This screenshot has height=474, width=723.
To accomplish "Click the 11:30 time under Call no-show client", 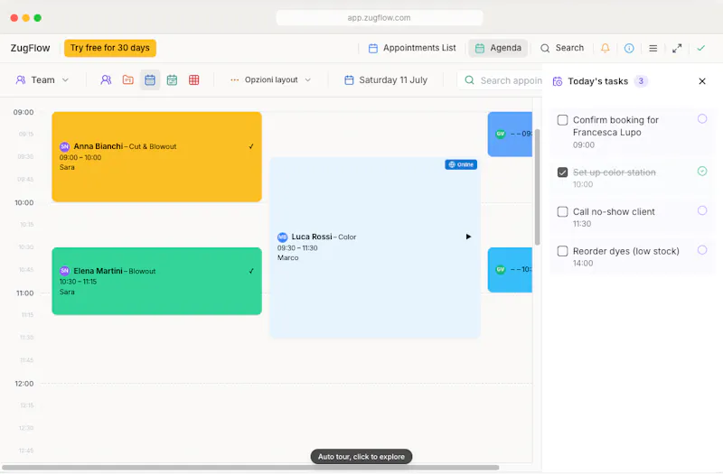I will coord(582,224).
